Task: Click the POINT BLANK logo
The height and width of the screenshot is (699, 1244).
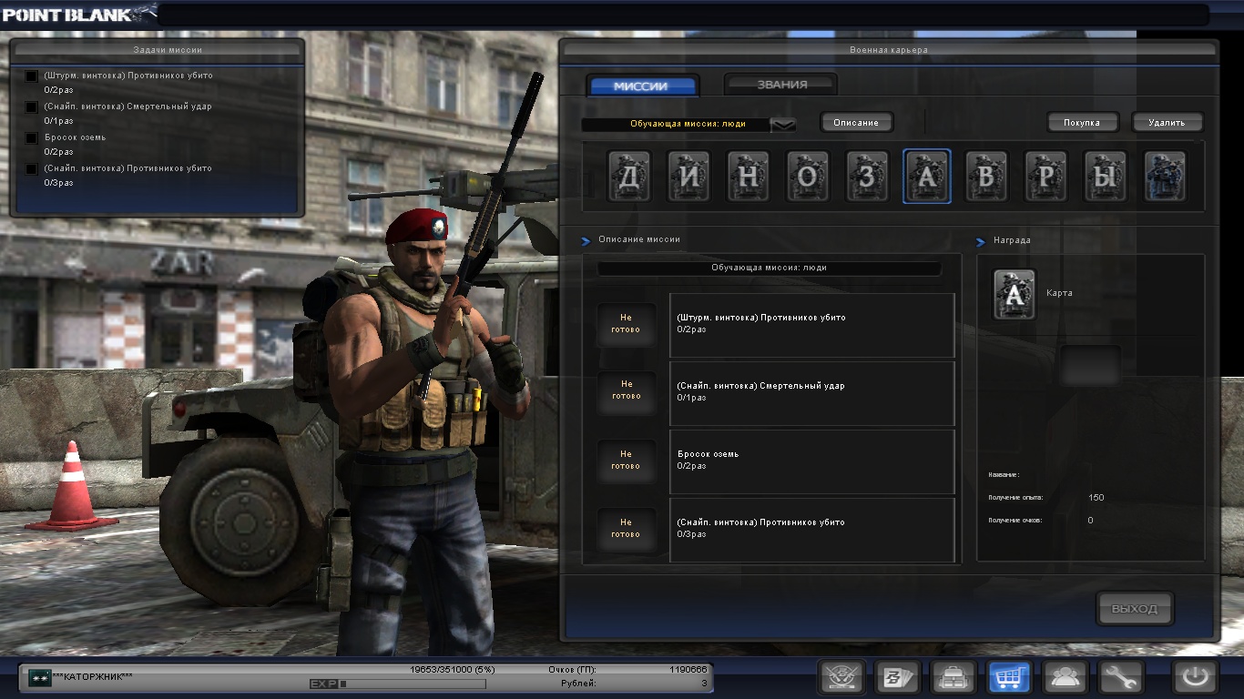Action: 78,14
